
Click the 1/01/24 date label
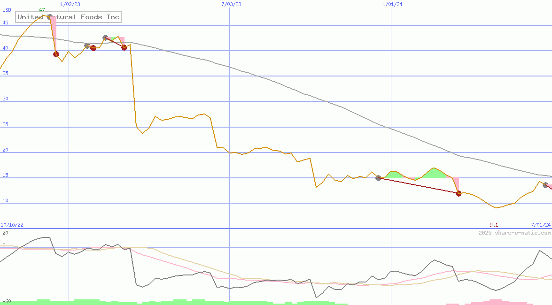tap(392, 4)
